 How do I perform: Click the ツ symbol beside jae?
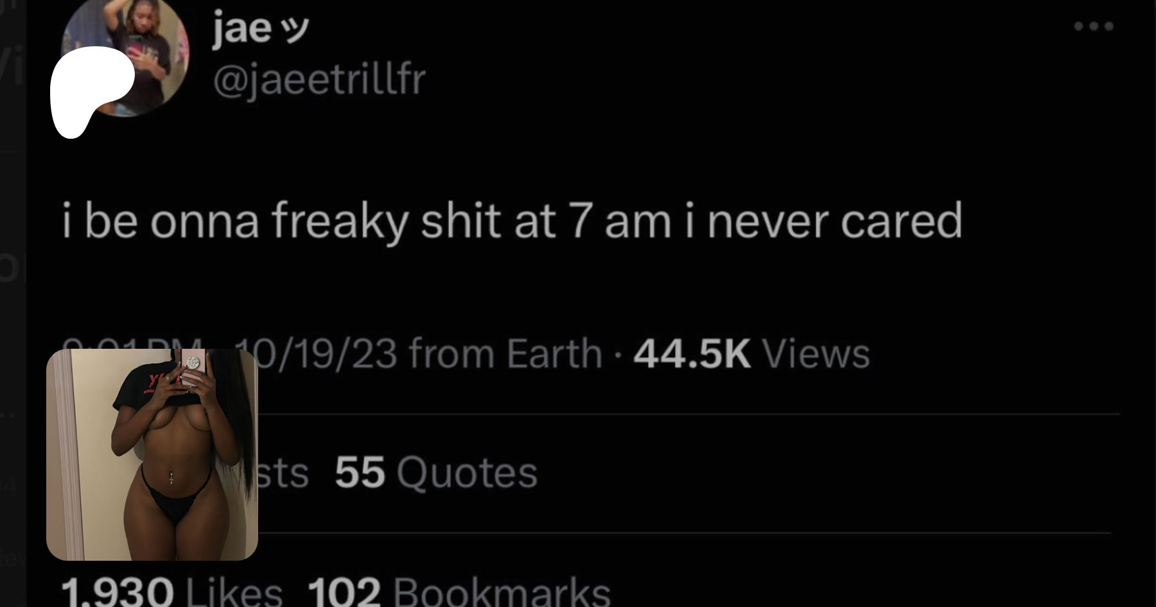click(296, 29)
